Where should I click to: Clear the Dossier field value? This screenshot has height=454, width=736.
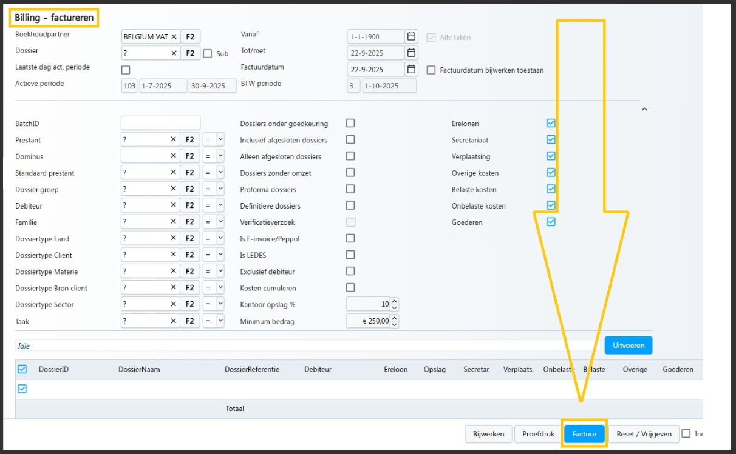(174, 53)
